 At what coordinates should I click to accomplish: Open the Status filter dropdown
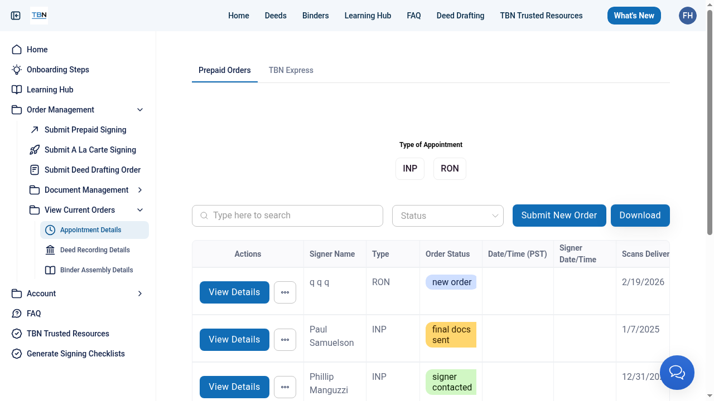point(447,216)
